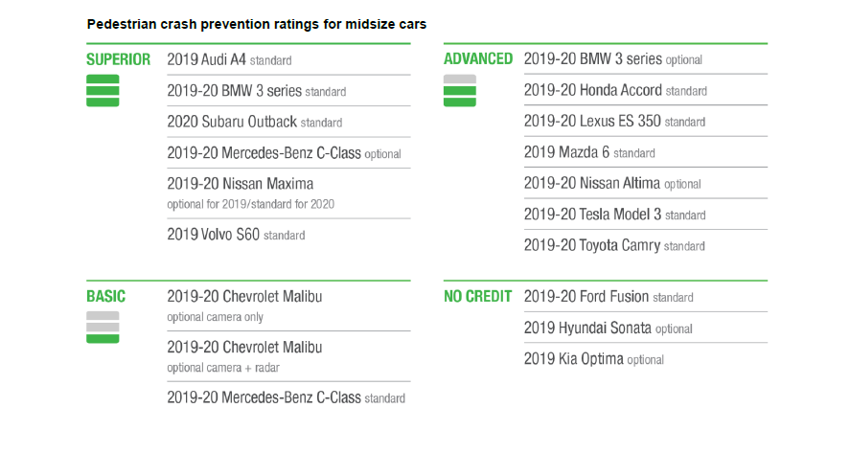Select the BASIC rating heading
The width and height of the screenshot is (850, 476).
pyautogui.click(x=105, y=296)
